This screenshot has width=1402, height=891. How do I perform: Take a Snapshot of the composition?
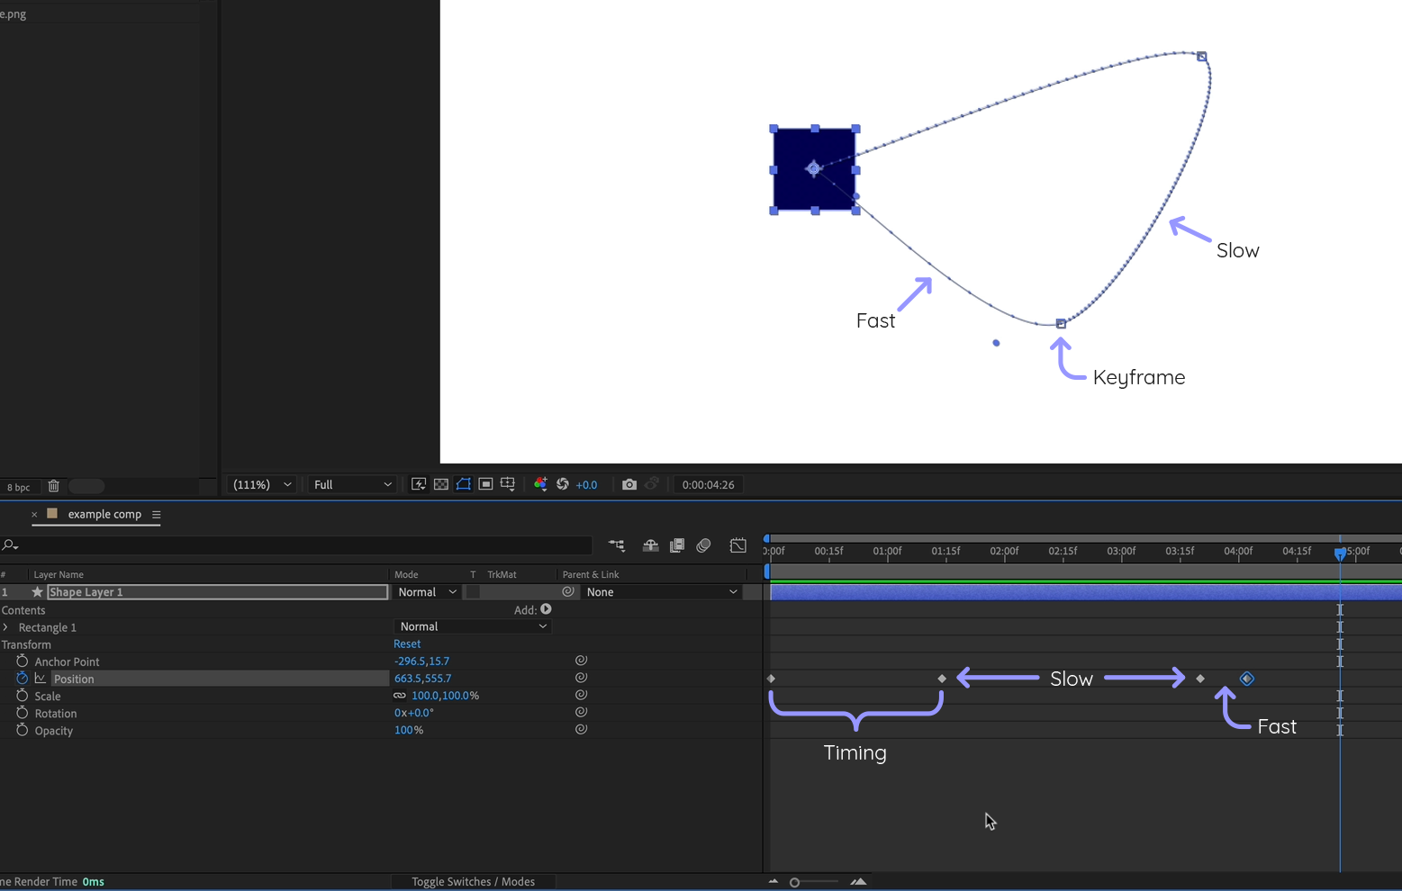point(629,484)
